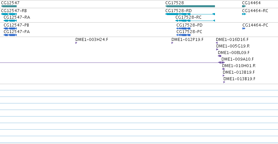278x144 pixels.
Task: Click the CG12547 gene name label
Action: pyautogui.click(x=10, y=3)
